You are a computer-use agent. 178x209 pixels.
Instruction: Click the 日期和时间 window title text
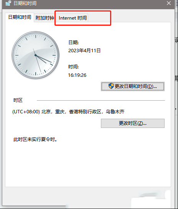25,3
